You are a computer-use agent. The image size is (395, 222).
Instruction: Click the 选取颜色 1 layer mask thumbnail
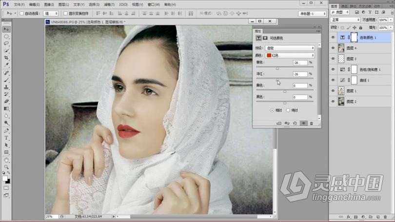tap(354, 37)
